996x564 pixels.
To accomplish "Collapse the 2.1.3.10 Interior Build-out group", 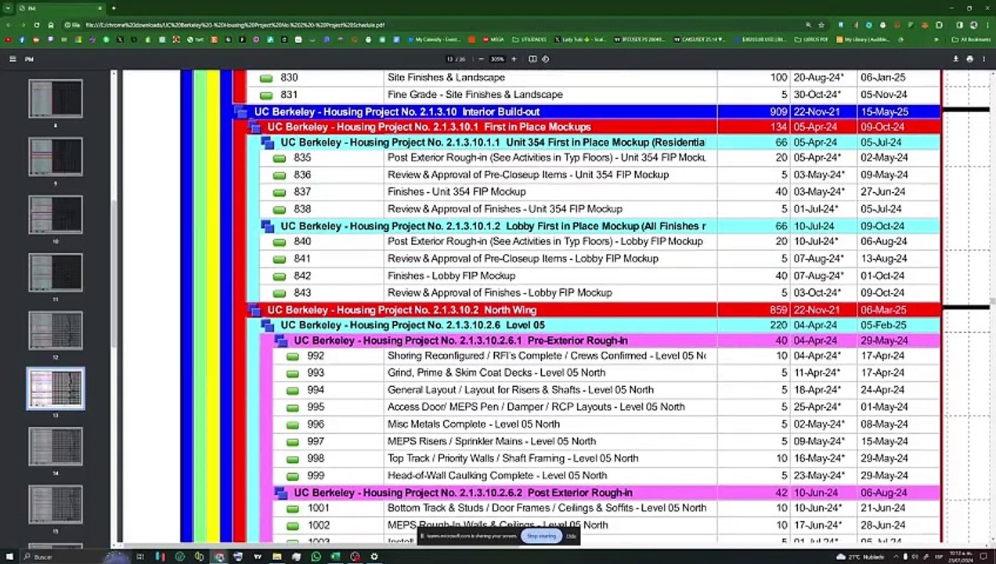I will click(x=240, y=113).
